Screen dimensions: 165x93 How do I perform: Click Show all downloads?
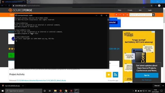[157, 86]
